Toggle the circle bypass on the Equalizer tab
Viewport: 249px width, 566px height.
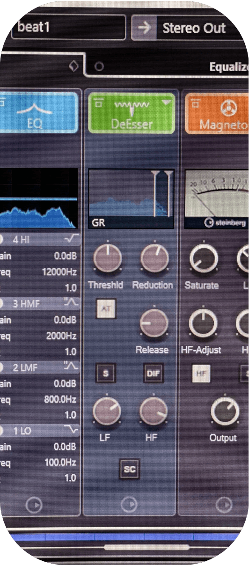pyautogui.click(x=99, y=66)
